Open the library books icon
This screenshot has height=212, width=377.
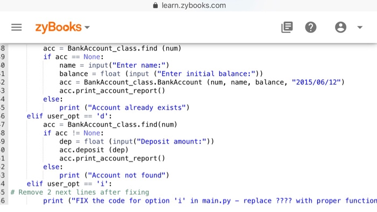pyautogui.click(x=287, y=27)
